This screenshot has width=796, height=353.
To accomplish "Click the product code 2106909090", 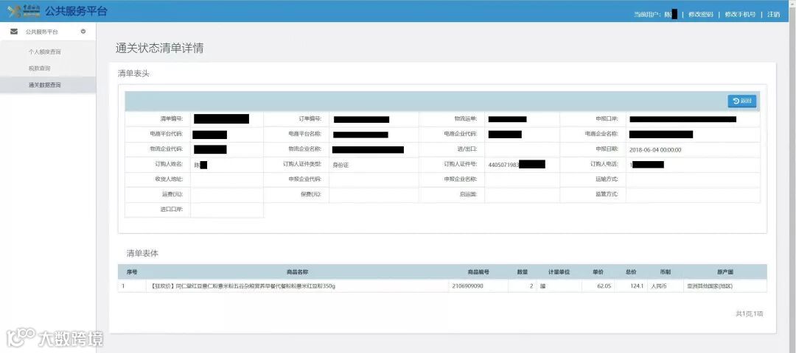I will click(467, 286).
